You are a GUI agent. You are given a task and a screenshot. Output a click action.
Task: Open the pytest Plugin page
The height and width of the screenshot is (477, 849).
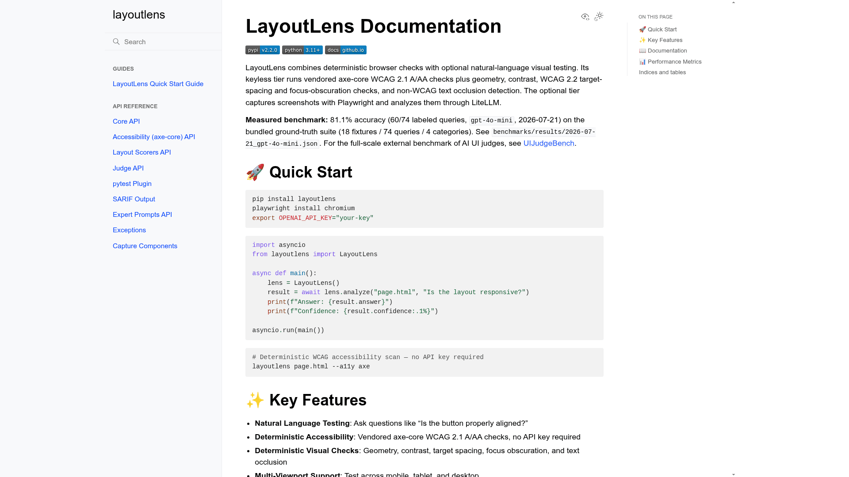click(132, 184)
